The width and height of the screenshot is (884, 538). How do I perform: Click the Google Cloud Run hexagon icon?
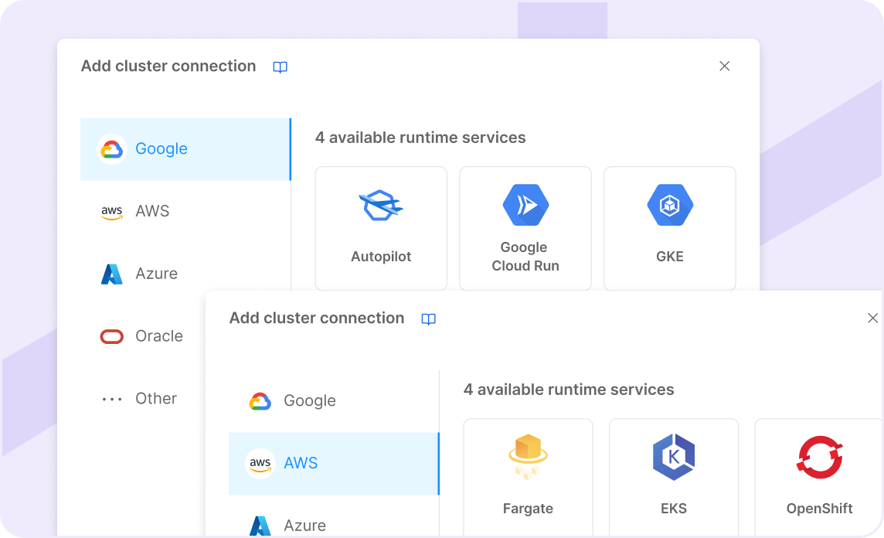tap(525, 205)
